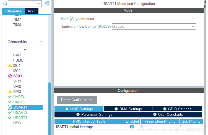Click the UART5 green checkmark icon
Image resolution: width=208 pixels, height=135 pixels.
[x=10, y=102]
